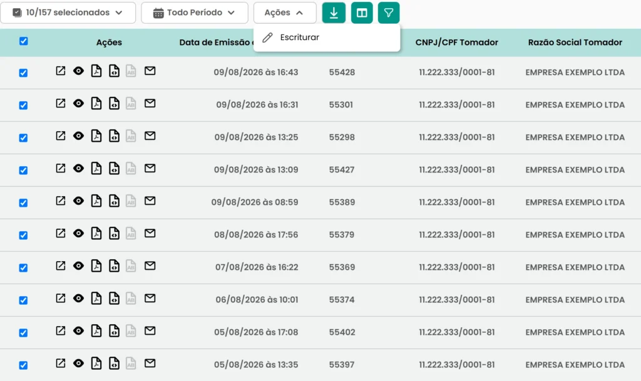
Task: Send email icon for invoice 55402
Action: tap(150, 331)
